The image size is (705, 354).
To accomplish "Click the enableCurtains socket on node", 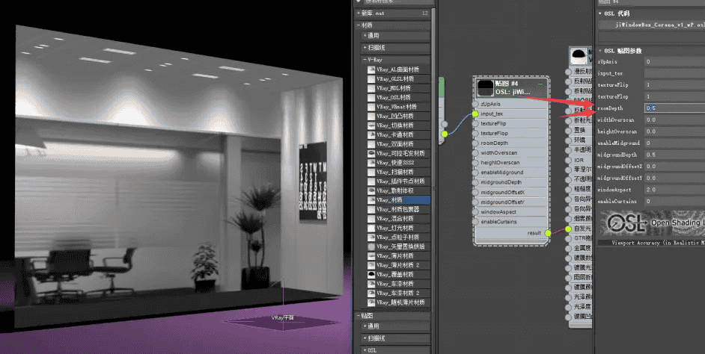I will pyautogui.click(x=476, y=222).
